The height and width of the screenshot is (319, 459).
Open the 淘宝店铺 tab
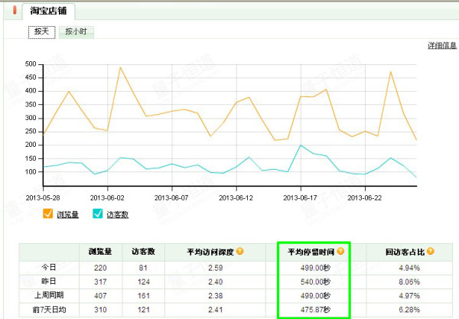pyautogui.click(x=48, y=11)
